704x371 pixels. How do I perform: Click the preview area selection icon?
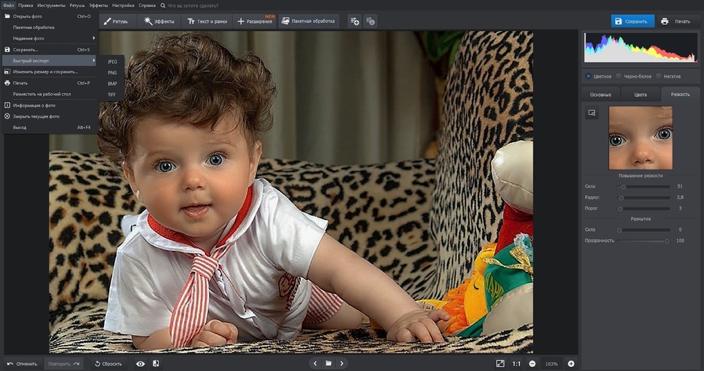[x=591, y=113]
